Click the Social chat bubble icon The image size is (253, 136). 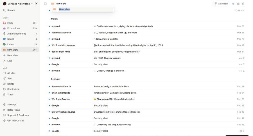(4, 39)
